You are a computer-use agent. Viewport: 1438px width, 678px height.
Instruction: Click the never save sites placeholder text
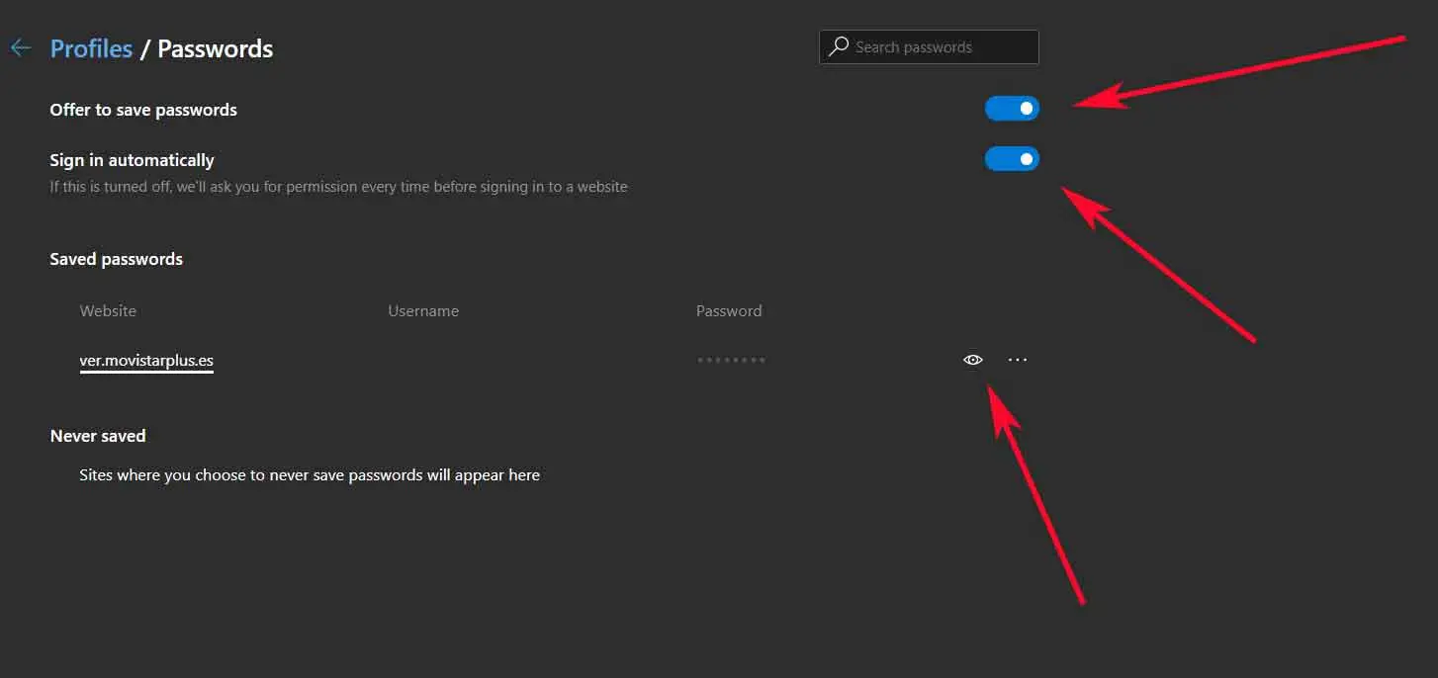(310, 475)
